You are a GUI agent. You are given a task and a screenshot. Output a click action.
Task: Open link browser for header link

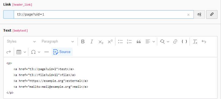pos(212,14)
